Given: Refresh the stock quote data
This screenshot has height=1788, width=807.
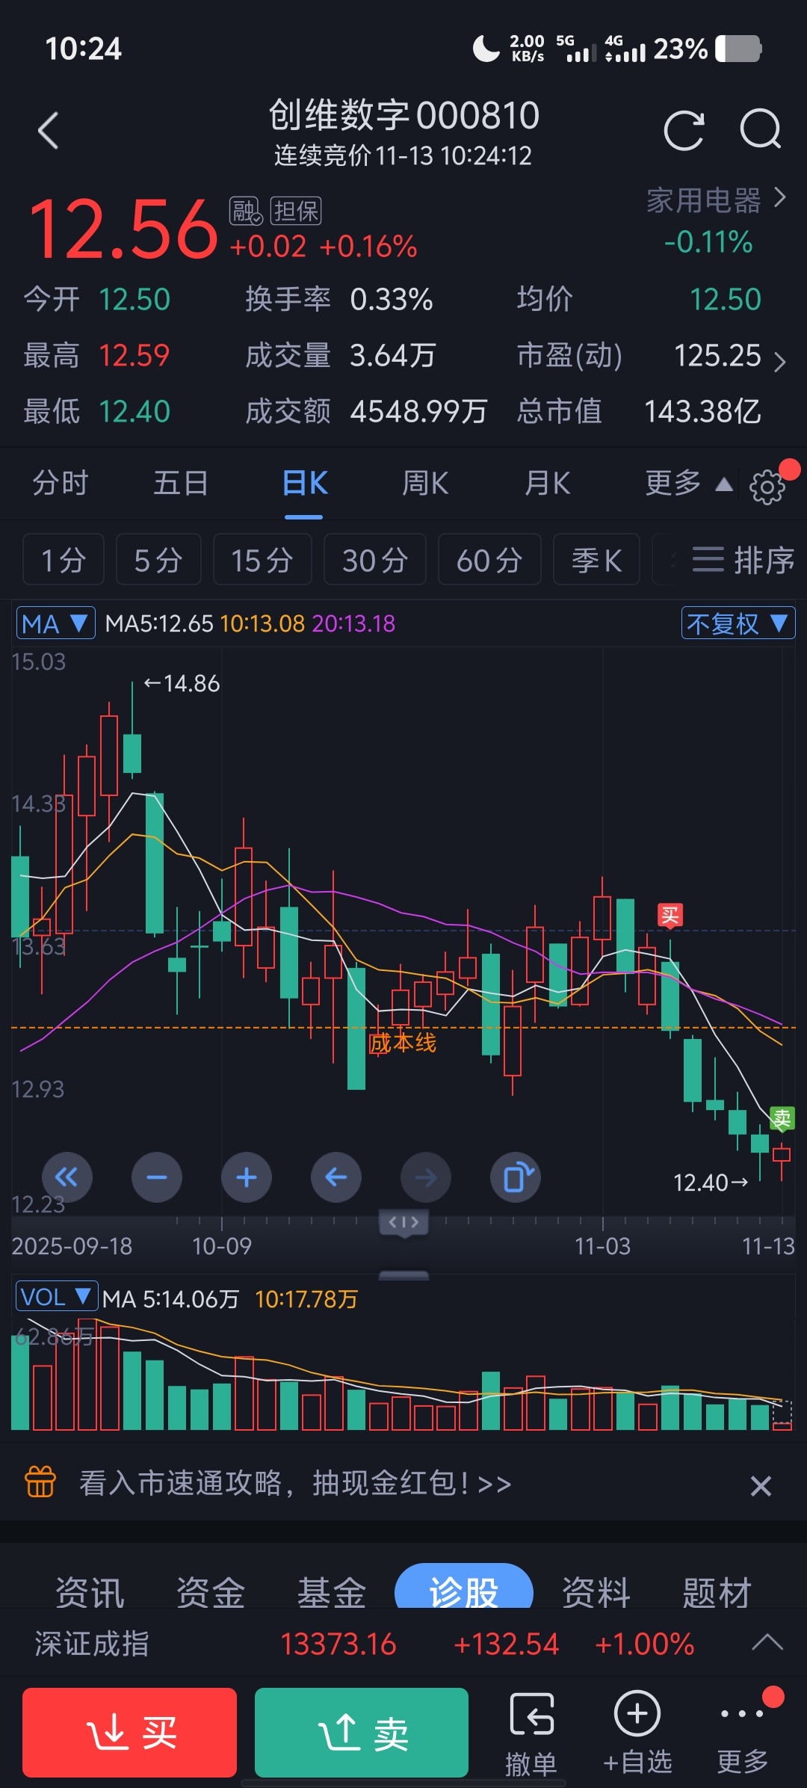Looking at the screenshot, I should pyautogui.click(x=684, y=131).
